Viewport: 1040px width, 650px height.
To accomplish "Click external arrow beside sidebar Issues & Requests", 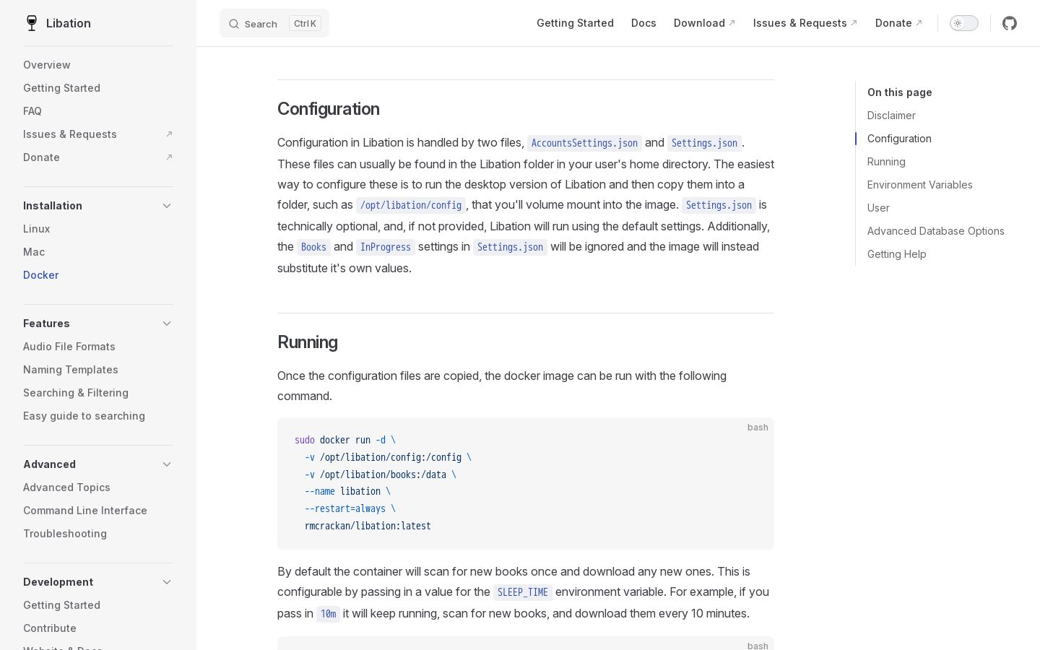I will [169, 134].
